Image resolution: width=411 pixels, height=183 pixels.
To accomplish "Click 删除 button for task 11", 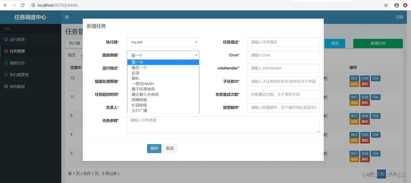I will pos(365,103).
